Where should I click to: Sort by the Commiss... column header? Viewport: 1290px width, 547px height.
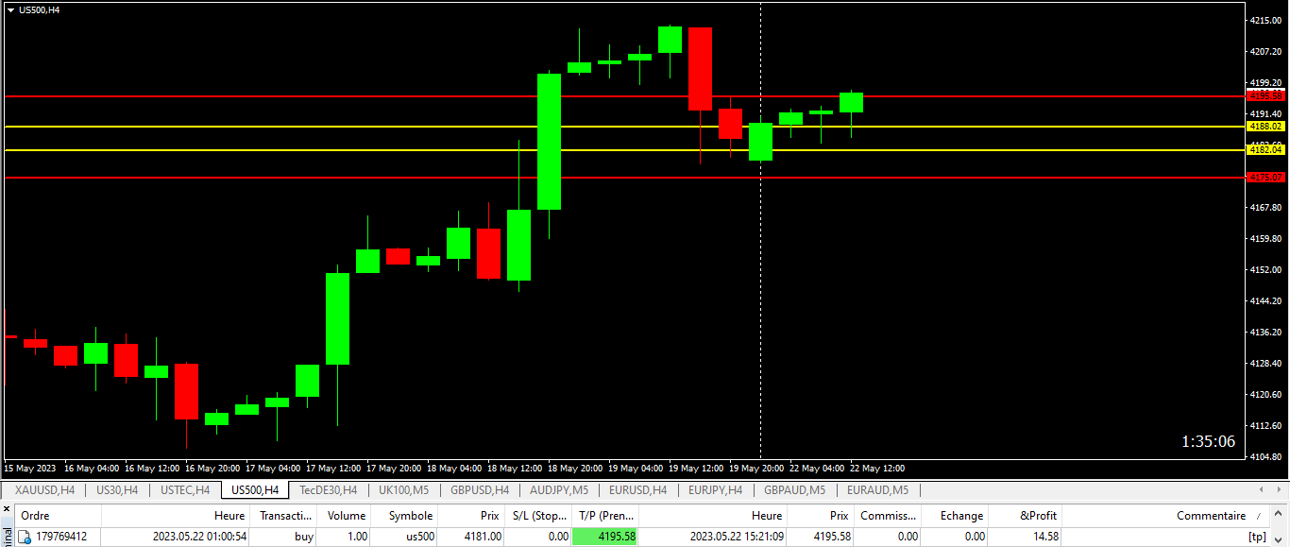point(888,516)
